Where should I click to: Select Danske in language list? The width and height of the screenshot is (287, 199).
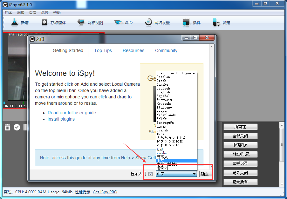tap(176, 85)
